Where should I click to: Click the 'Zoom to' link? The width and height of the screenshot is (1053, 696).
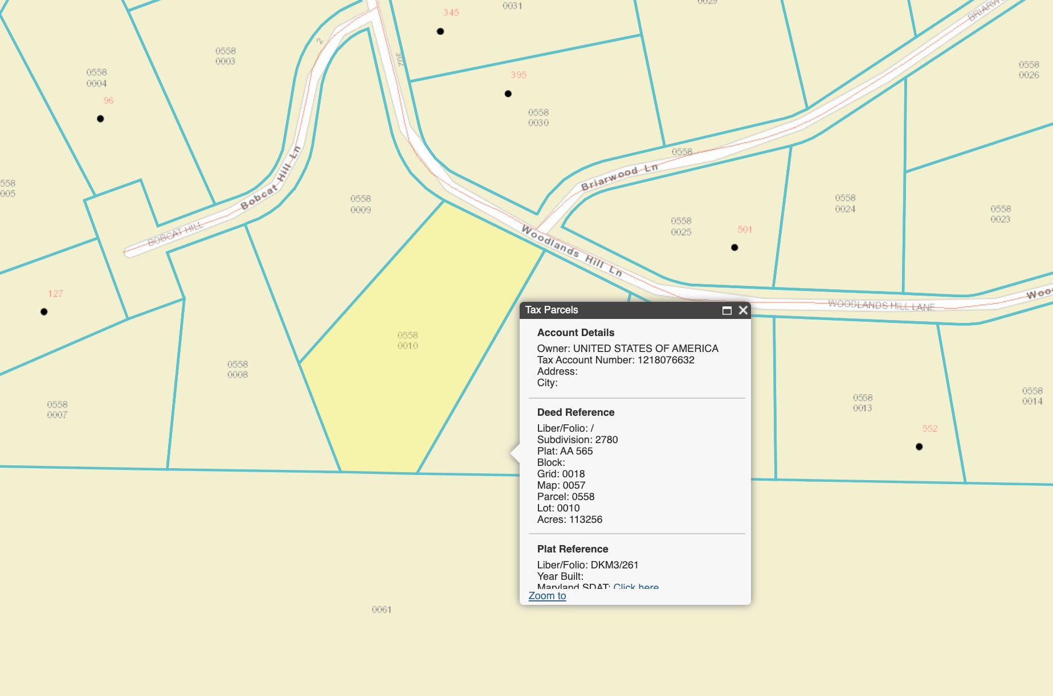[547, 596]
